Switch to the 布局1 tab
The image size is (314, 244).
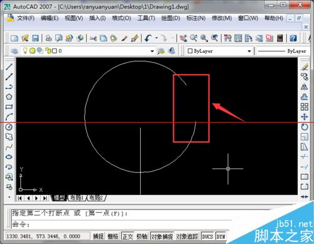click(77, 197)
